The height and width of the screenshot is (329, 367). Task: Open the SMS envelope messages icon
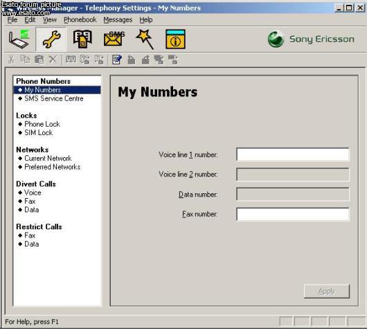pyautogui.click(x=114, y=39)
